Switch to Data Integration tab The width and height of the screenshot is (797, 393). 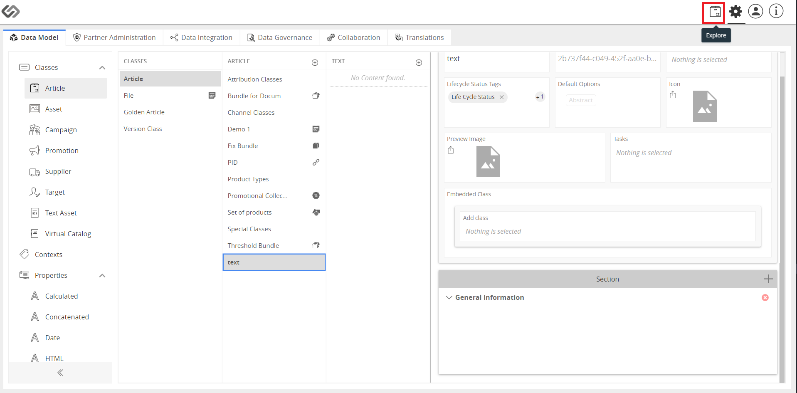[x=201, y=37]
